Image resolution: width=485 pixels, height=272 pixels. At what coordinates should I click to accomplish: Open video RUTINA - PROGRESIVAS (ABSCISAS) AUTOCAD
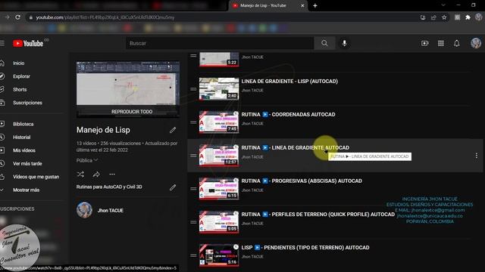pyautogui.click(x=302, y=181)
